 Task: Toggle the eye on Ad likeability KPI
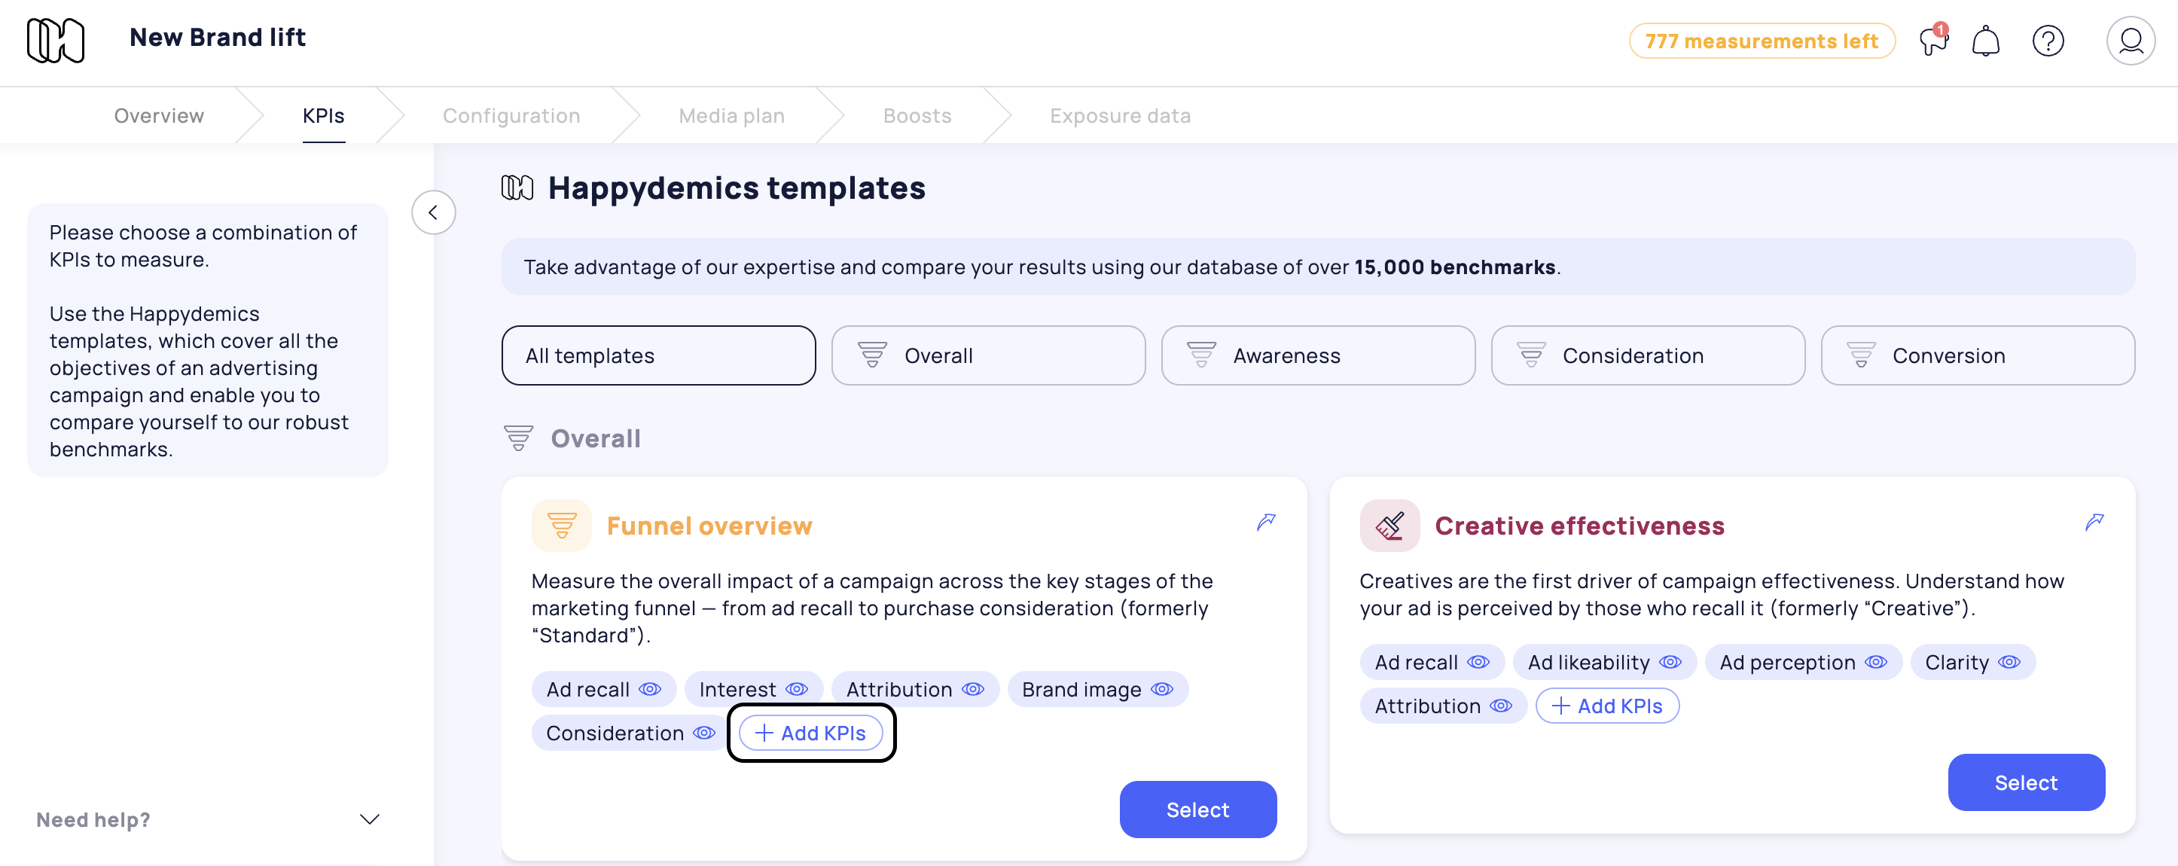click(1670, 662)
